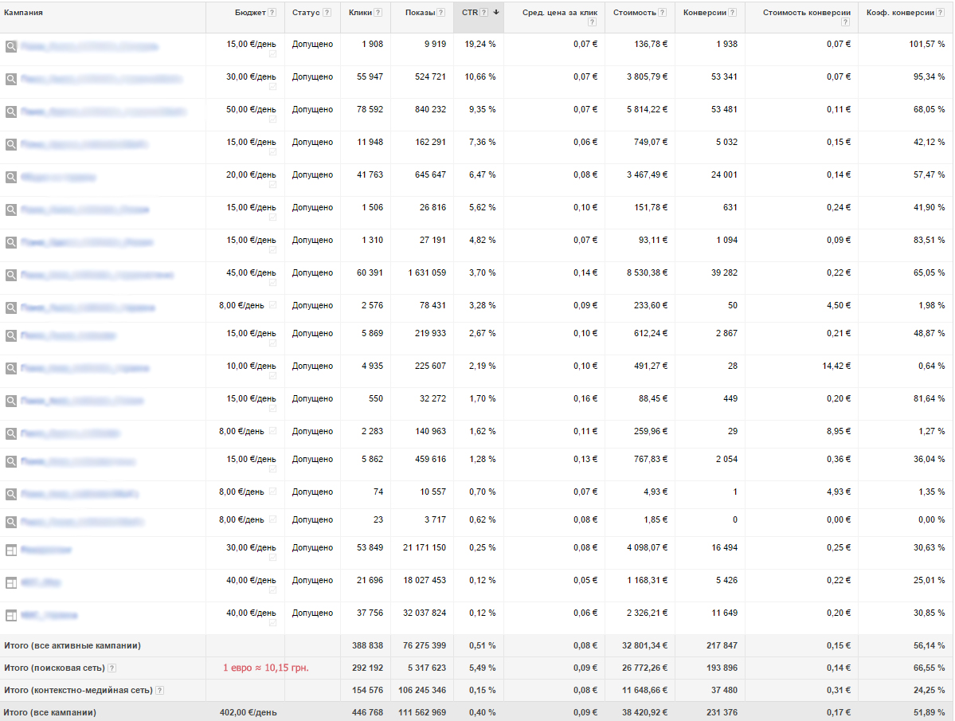Open blurred campaign link in 1 310 clicks row
This screenshot has width=955, height=721.
point(87,242)
